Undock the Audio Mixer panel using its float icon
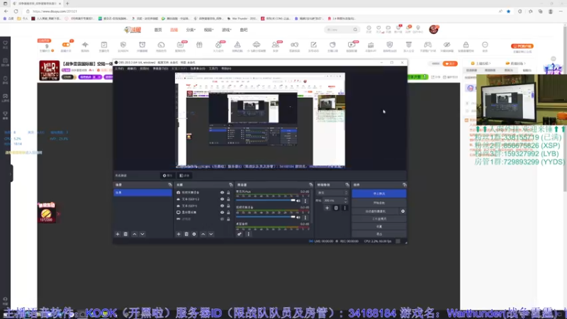 pyautogui.click(x=310, y=185)
